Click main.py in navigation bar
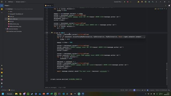The height and width of the screenshot is (96, 171). pos(12,90)
